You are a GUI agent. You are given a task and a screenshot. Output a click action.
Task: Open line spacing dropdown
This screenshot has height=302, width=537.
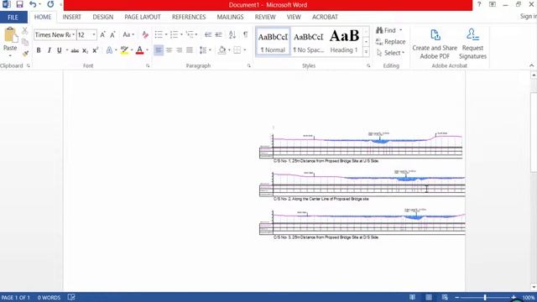click(205, 50)
